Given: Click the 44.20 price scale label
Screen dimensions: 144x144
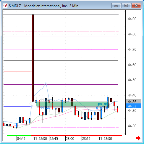Looking at the screenshot, I should 132,126.
